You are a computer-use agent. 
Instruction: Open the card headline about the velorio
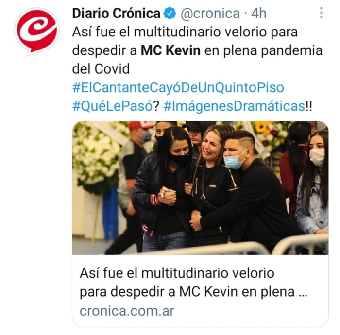coord(193,283)
